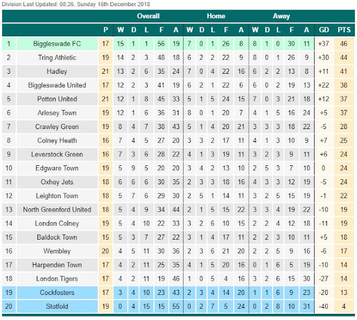This screenshot has height=320, width=357.
Task: Click the GD column header
Action: [x=324, y=30]
